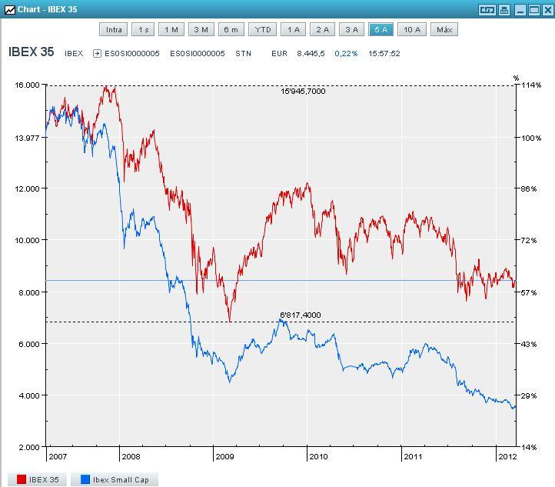Print the chart via printer icon
The height and width of the screenshot is (487, 555).
(504, 10)
